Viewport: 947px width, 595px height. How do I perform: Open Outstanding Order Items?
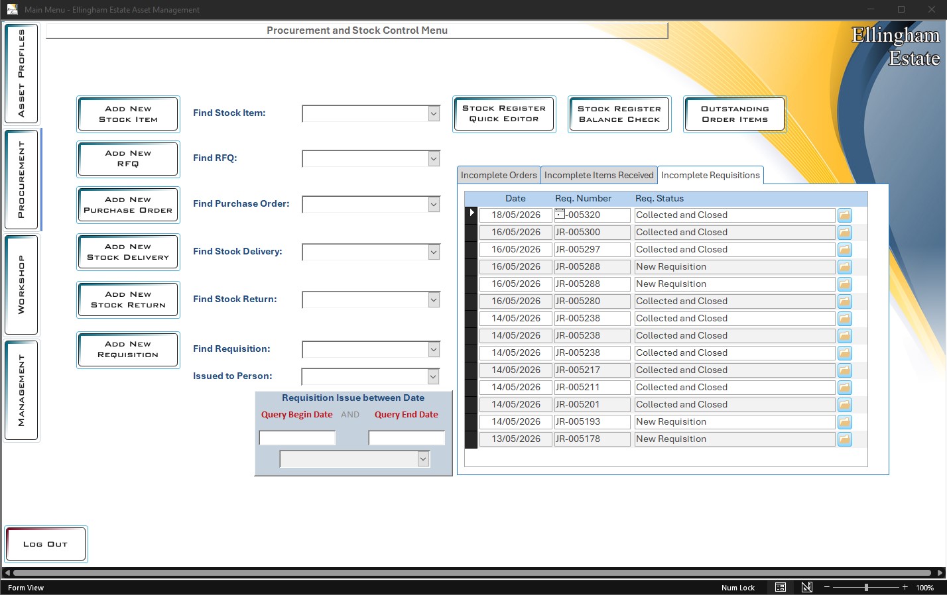(x=735, y=114)
